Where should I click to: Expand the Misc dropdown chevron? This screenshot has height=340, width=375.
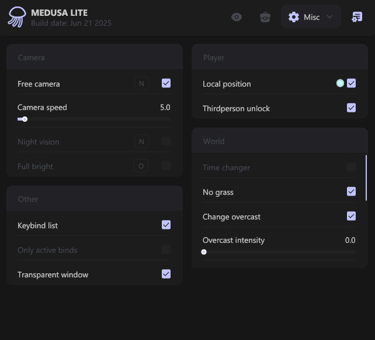(329, 17)
